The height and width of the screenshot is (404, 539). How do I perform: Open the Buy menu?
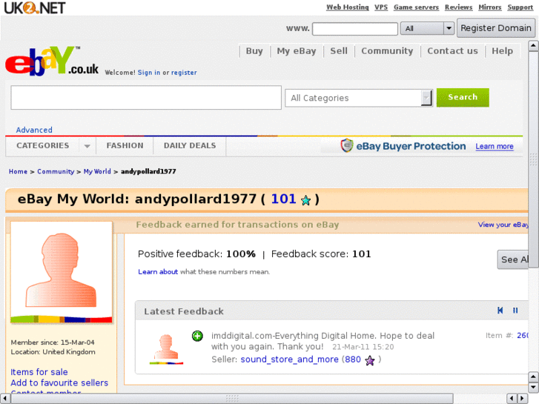[x=254, y=51]
